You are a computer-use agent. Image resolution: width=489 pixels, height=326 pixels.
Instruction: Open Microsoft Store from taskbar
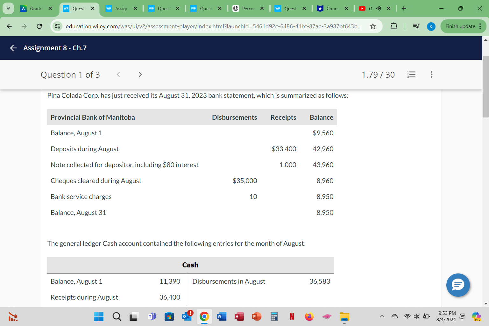169,316
